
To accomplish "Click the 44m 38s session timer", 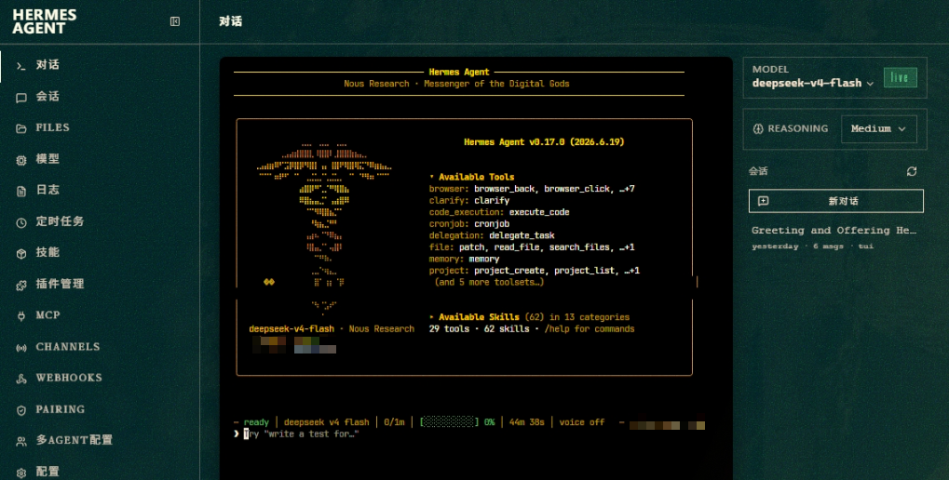I will click(526, 422).
